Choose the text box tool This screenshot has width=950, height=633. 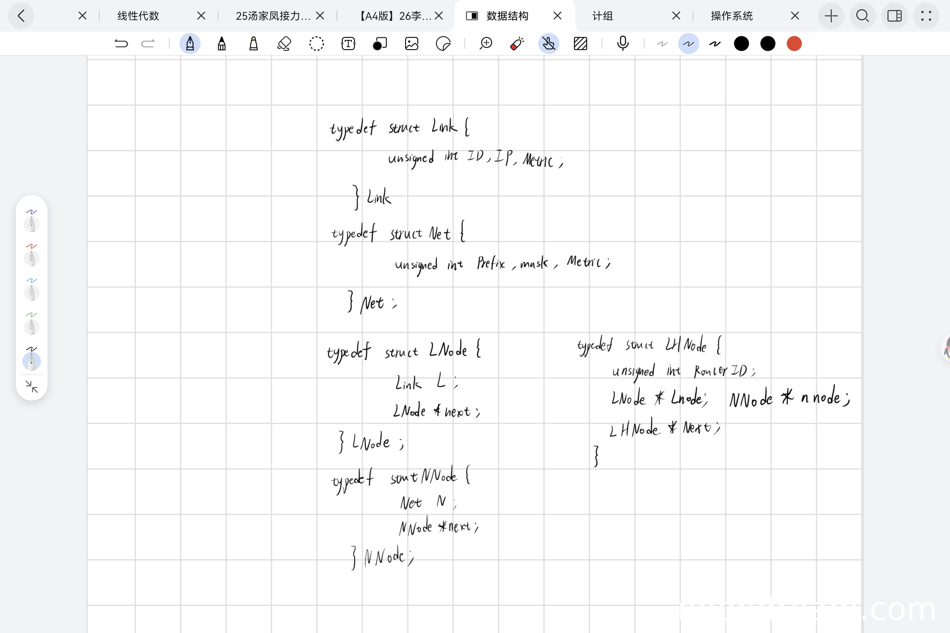pyautogui.click(x=348, y=44)
